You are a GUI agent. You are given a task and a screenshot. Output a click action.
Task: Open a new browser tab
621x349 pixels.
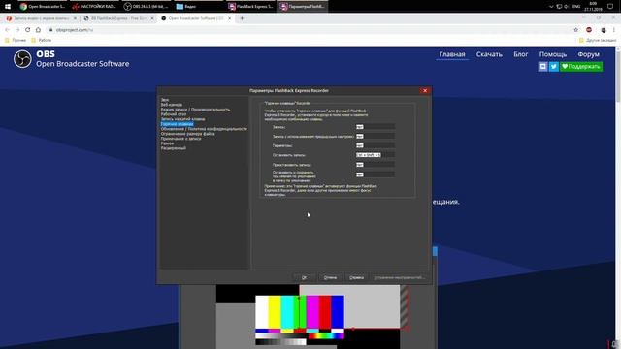(x=242, y=18)
